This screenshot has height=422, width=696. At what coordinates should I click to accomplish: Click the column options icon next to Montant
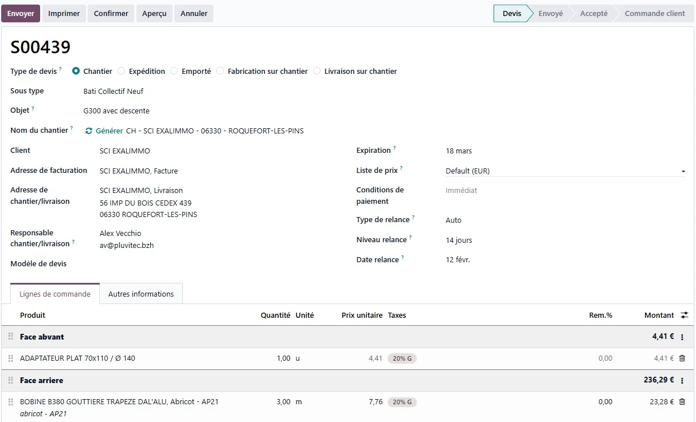tap(683, 315)
